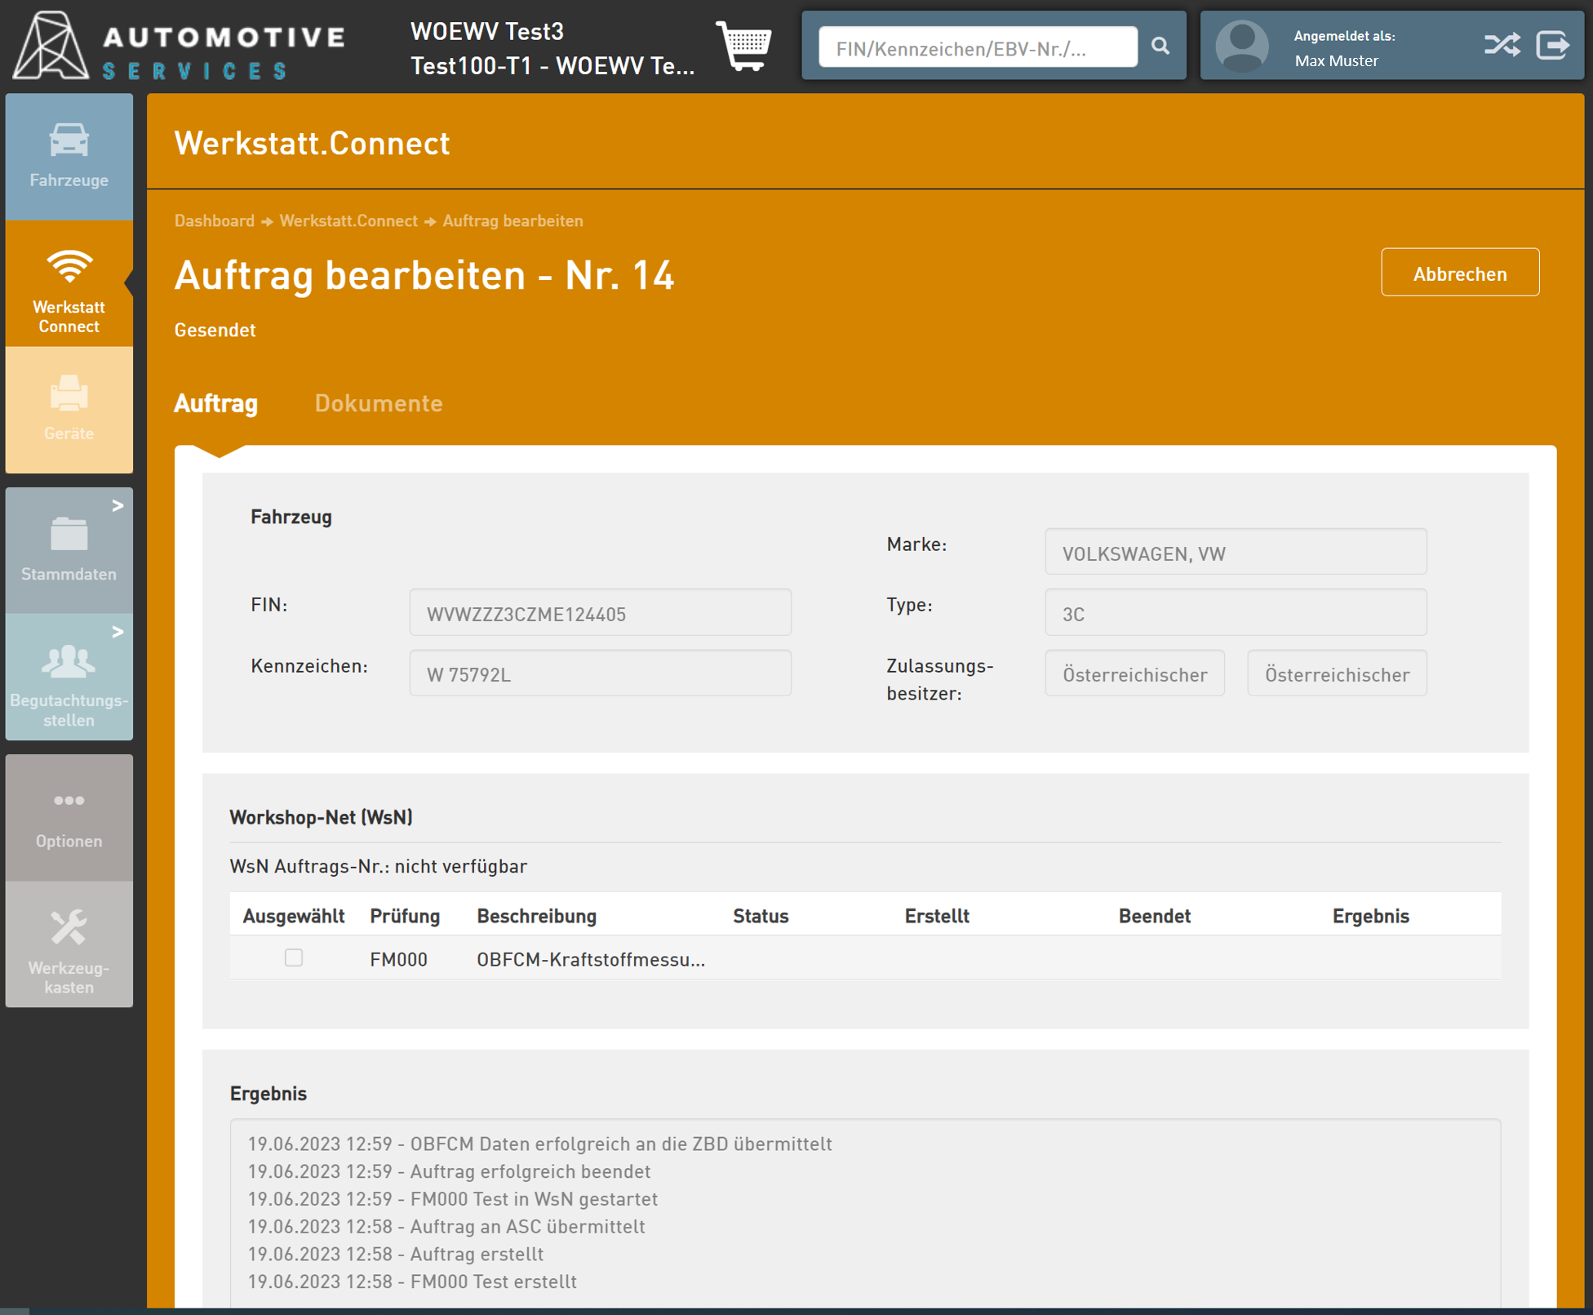The width and height of the screenshot is (1593, 1315).
Task: Click the search magnifier icon
Action: point(1160,46)
